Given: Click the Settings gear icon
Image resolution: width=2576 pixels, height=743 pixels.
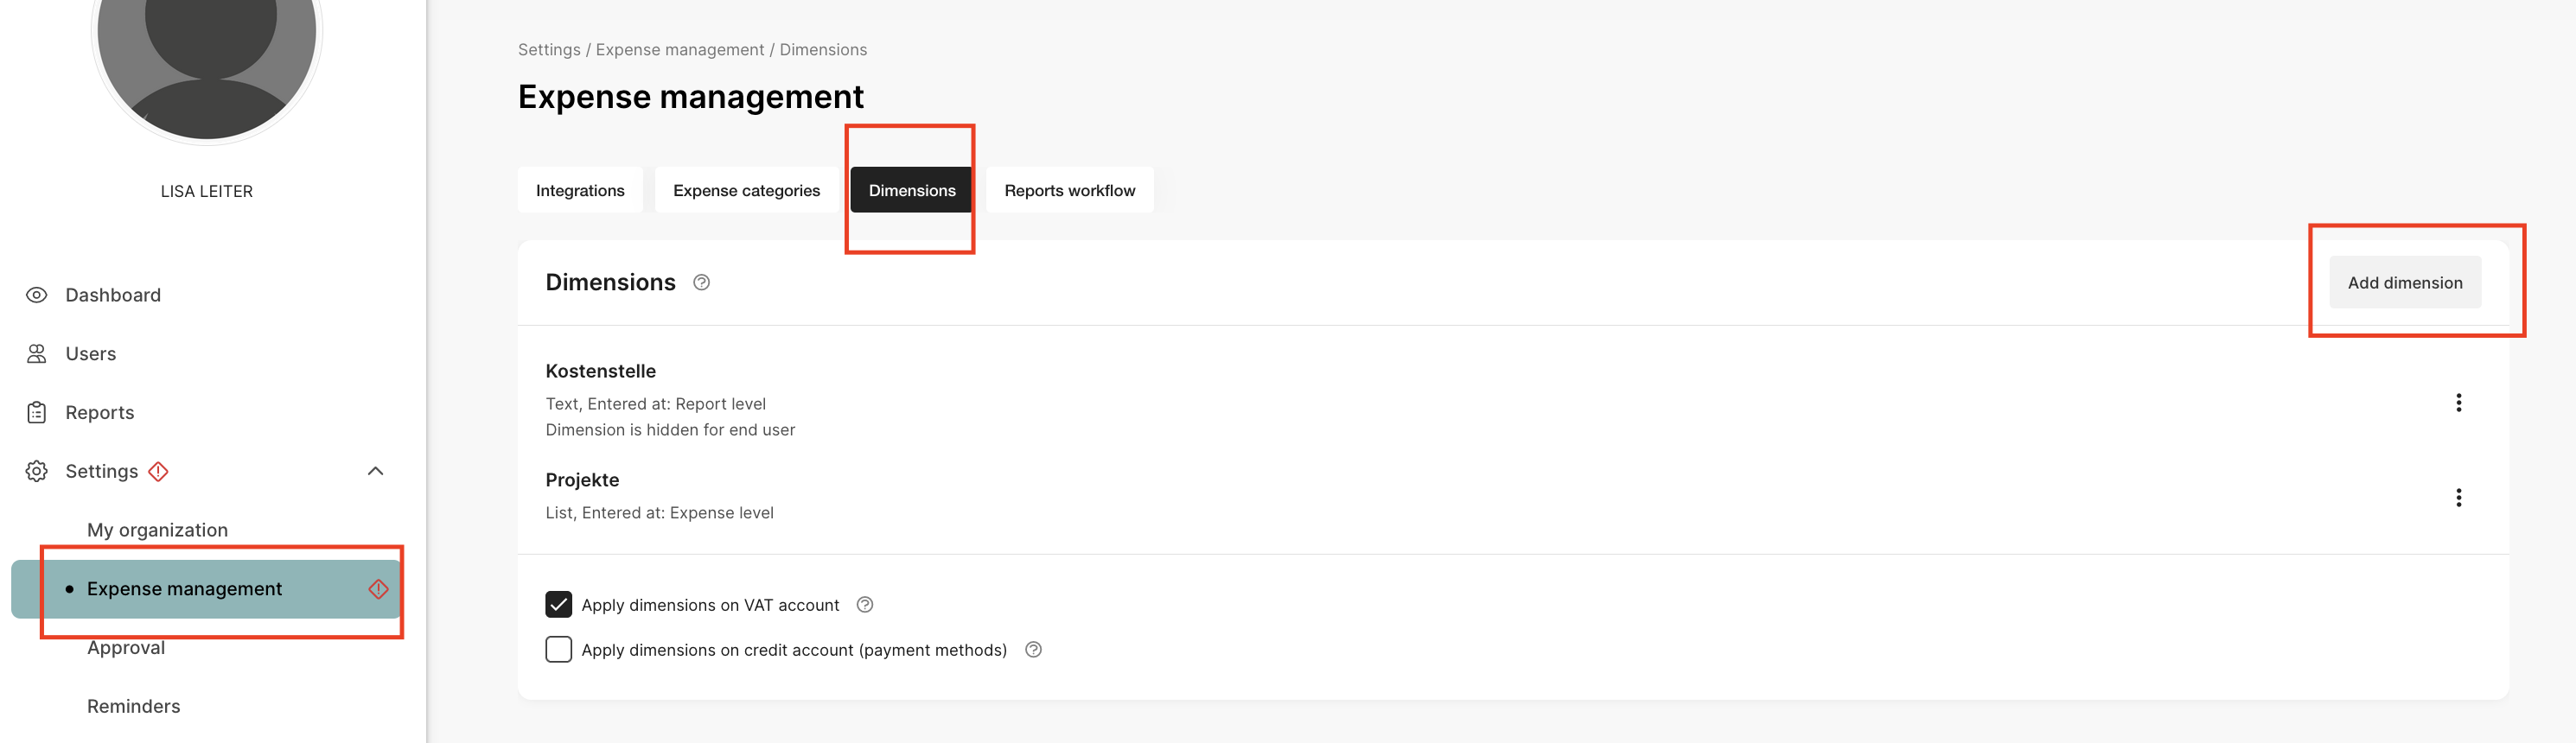Looking at the screenshot, I should [37, 471].
